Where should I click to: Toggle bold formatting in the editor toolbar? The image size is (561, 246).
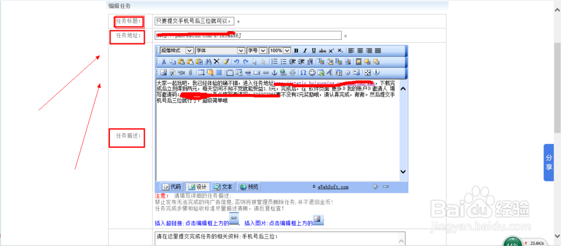point(296,51)
